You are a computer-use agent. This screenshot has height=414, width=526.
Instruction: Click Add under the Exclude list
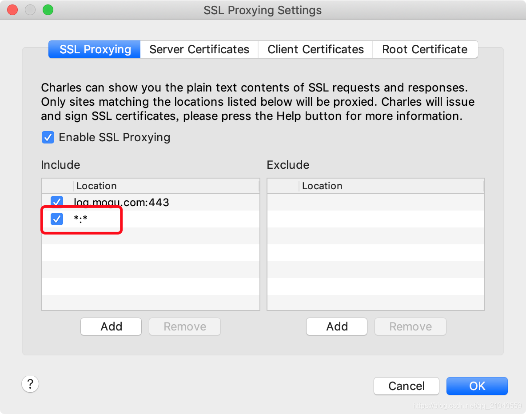pos(337,326)
